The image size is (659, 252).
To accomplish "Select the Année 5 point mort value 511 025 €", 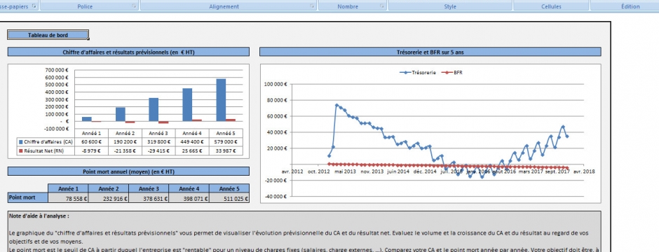I will coord(229,198).
